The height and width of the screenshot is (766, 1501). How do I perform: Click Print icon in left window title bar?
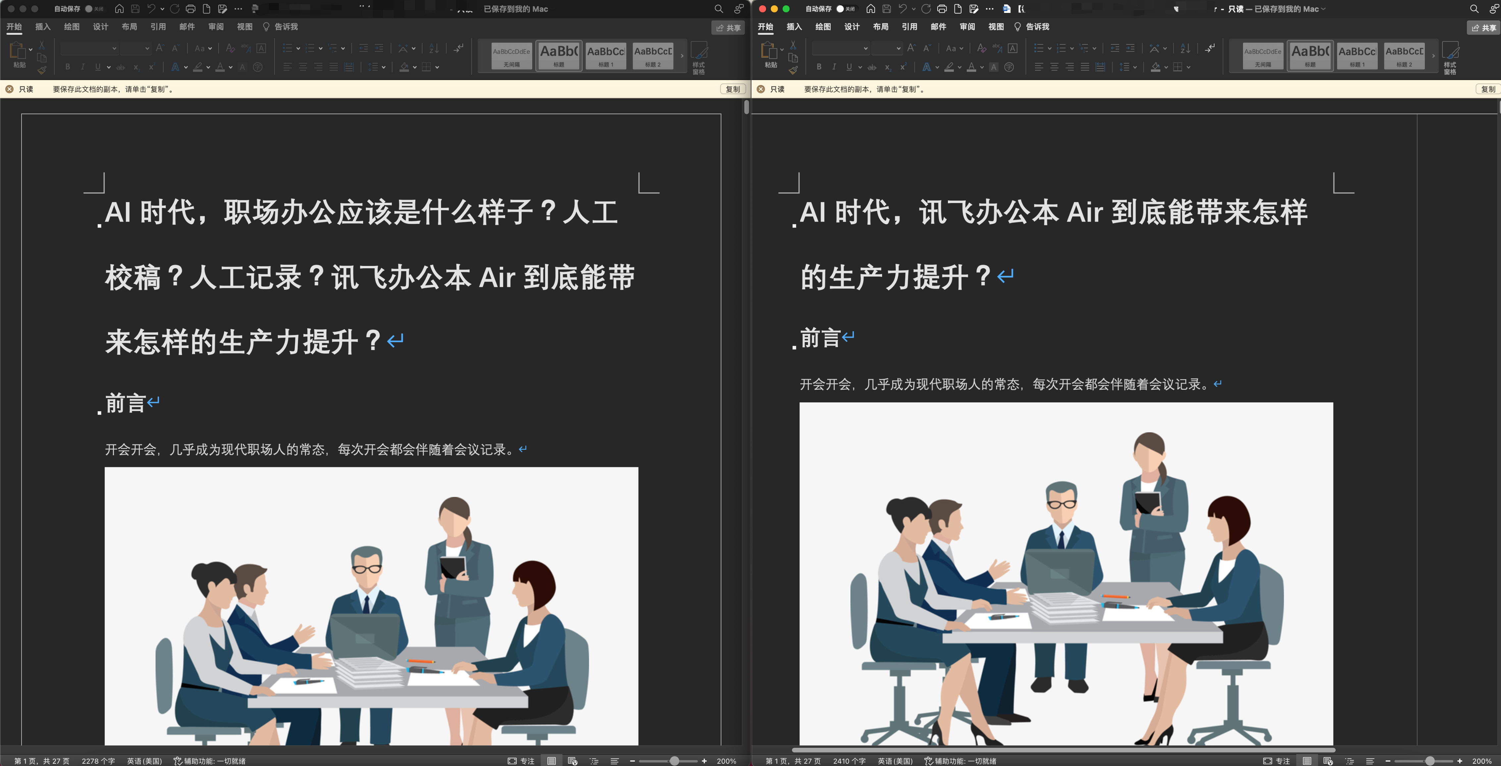point(190,9)
